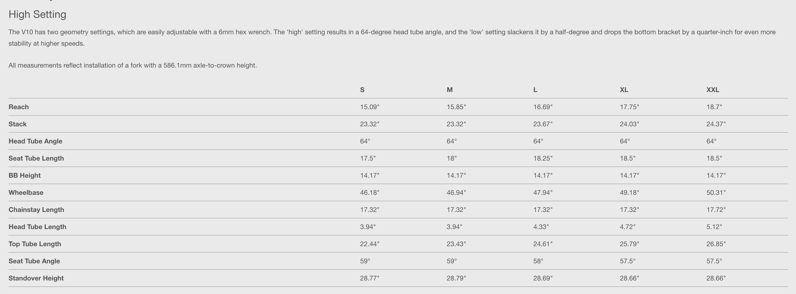Select the XL size column header

pos(624,90)
